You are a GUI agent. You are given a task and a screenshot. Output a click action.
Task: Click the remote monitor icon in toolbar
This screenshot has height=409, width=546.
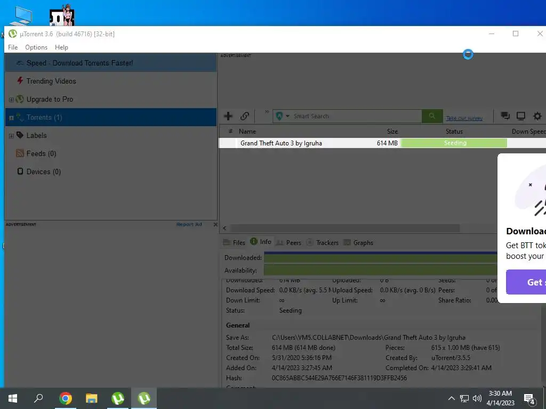(x=521, y=116)
